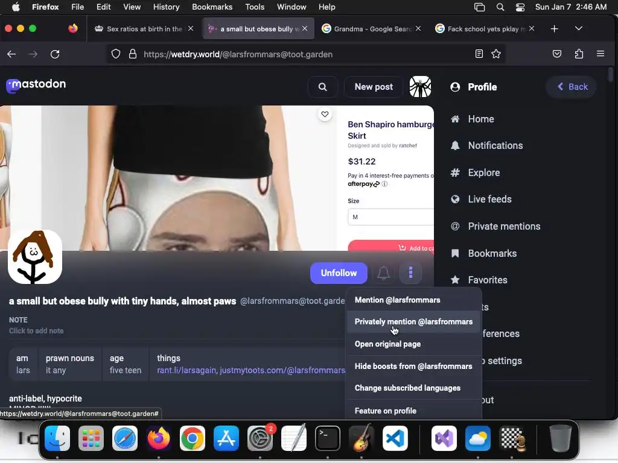This screenshot has width=618, height=463.
Task: Switch to Fack school yets pklay tab
Action: [484, 29]
